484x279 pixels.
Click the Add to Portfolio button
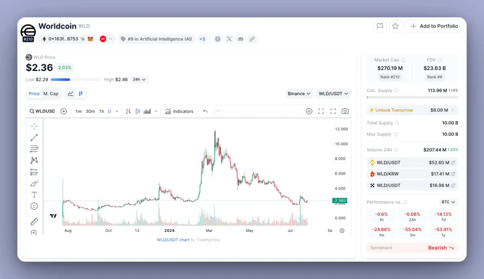click(x=434, y=26)
